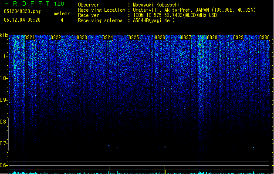The image size is (274, 174).
Task: Click the file name 0512040920.png
Action: coord(22,11)
